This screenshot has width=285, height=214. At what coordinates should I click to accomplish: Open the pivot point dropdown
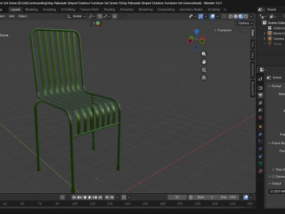pos(92,16)
